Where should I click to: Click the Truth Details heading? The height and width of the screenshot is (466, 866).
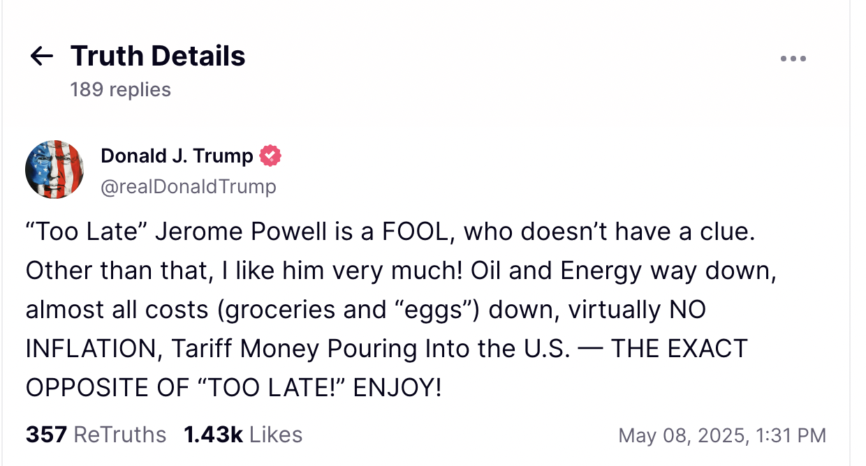[158, 56]
